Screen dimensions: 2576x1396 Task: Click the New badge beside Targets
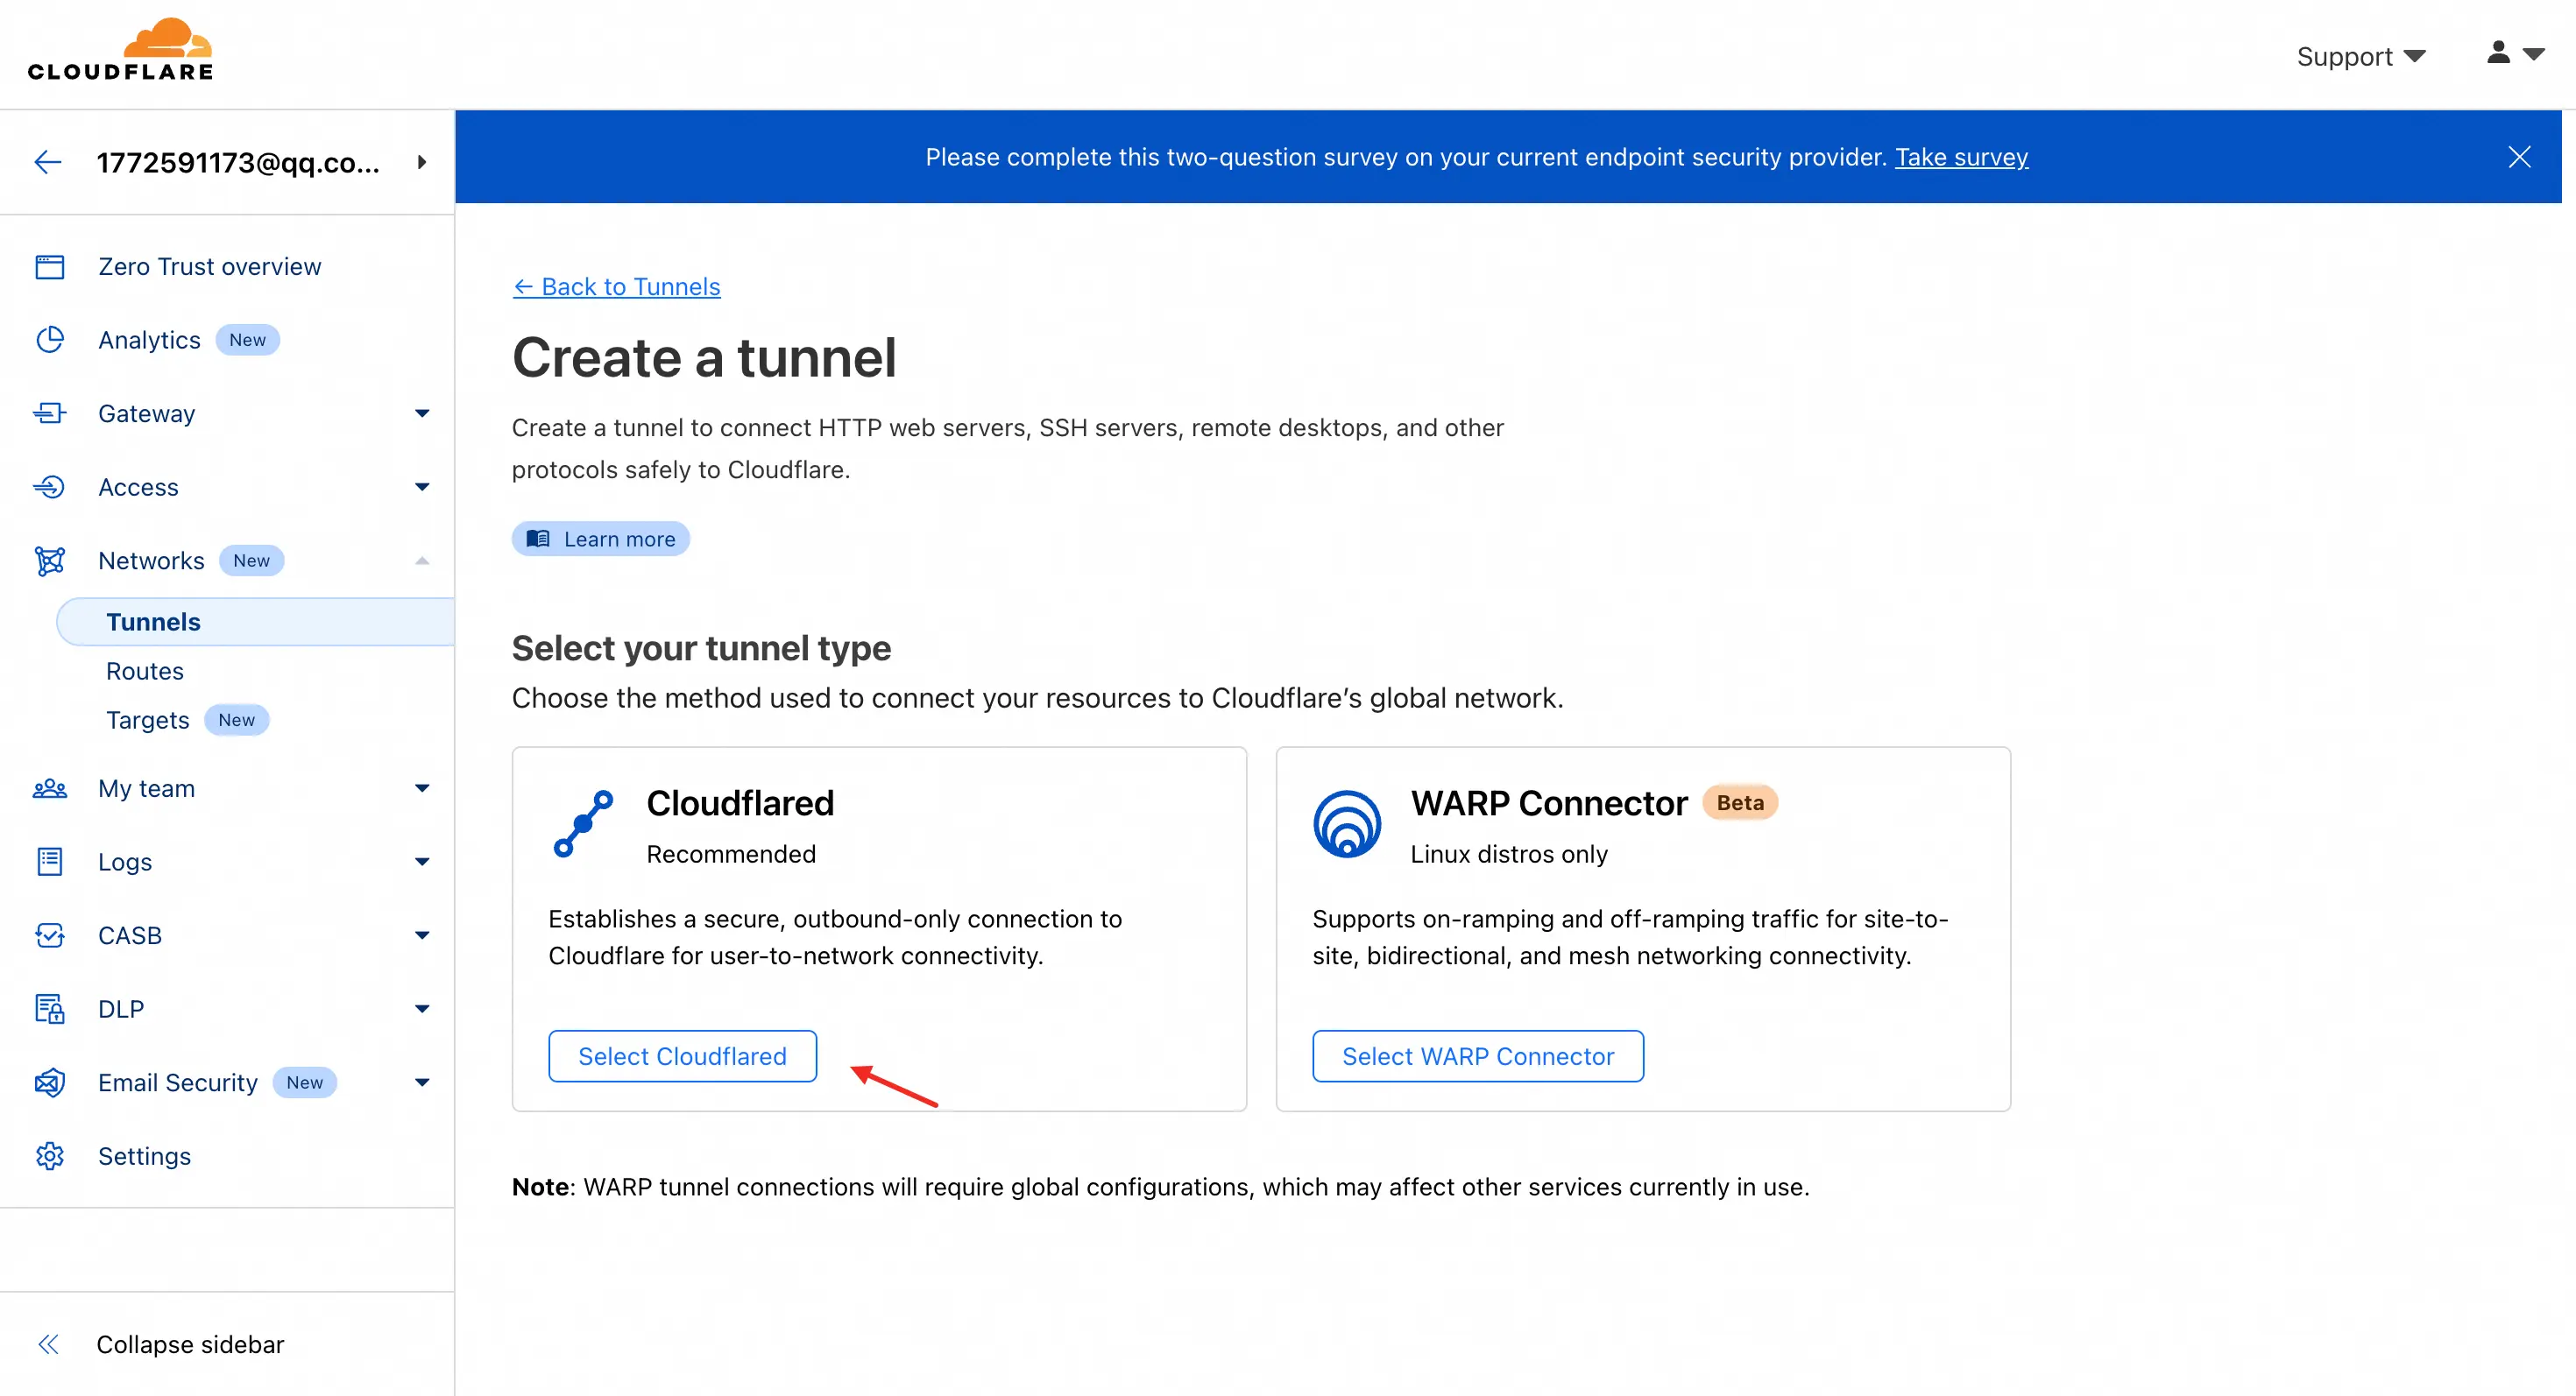tap(236, 721)
